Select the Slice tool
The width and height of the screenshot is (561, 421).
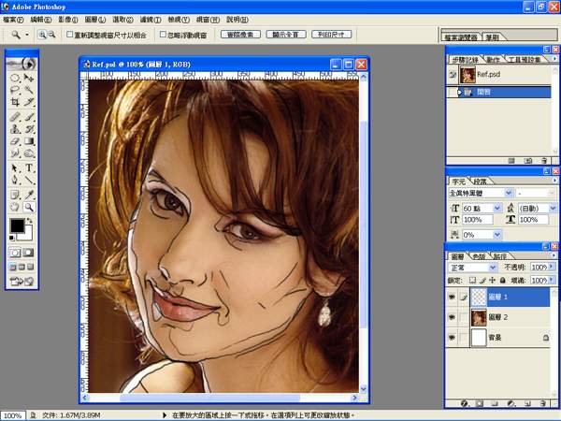point(29,102)
